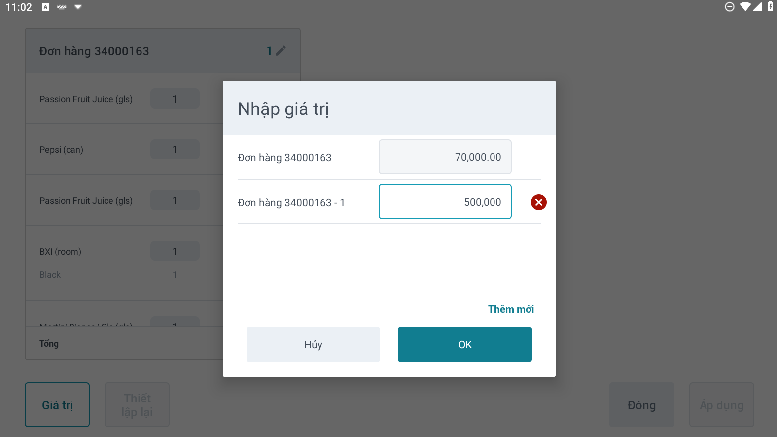Confirm the values with OK
Viewport: 777px width, 437px height.
tap(464, 344)
